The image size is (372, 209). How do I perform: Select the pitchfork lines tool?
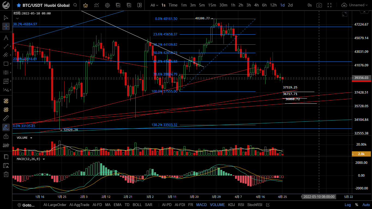tap(6, 55)
